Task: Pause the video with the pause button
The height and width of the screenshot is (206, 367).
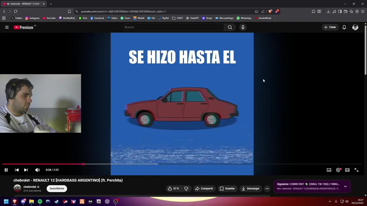Action: pos(6,170)
